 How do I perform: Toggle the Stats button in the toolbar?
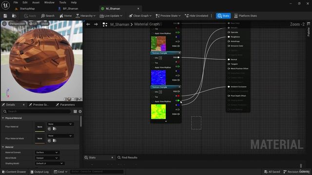tap(223, 16)
